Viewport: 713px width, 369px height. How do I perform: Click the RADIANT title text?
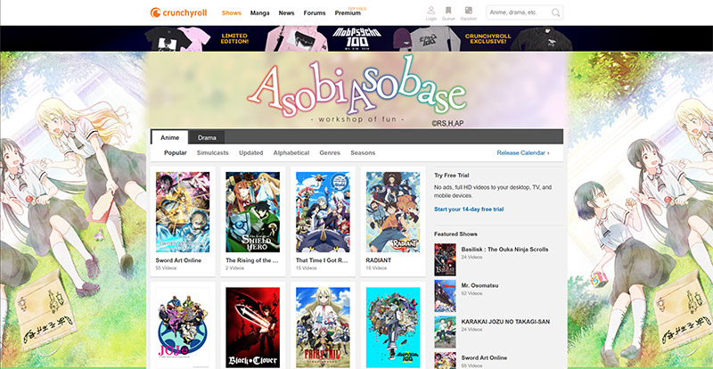(x=378, y=260)
